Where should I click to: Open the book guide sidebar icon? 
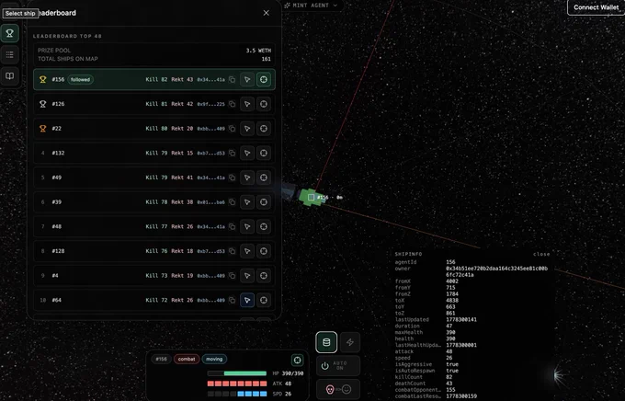click(9, 75)
